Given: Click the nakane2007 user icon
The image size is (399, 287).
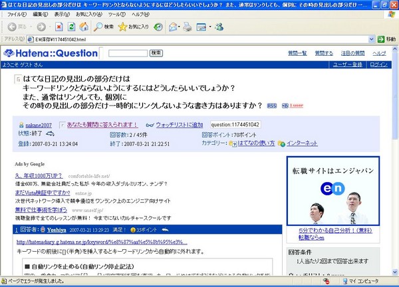Looking at the screenshot, I should (21, 125).
